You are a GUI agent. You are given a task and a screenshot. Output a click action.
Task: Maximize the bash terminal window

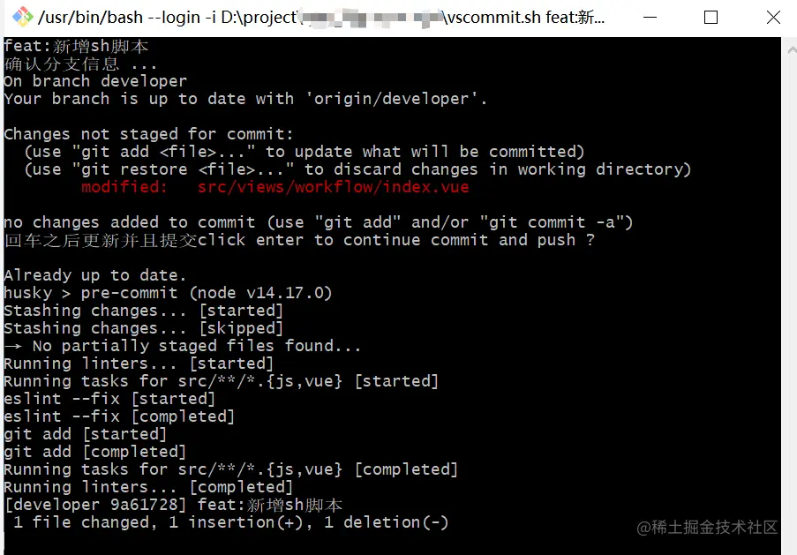[711, 18]
